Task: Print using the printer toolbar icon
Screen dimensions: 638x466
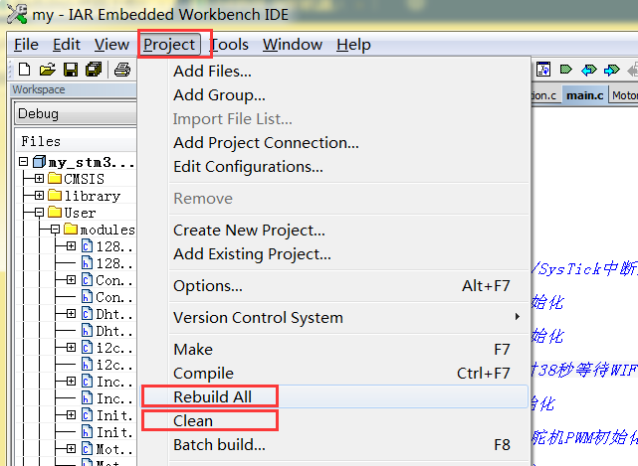Action: pos(122,70)
